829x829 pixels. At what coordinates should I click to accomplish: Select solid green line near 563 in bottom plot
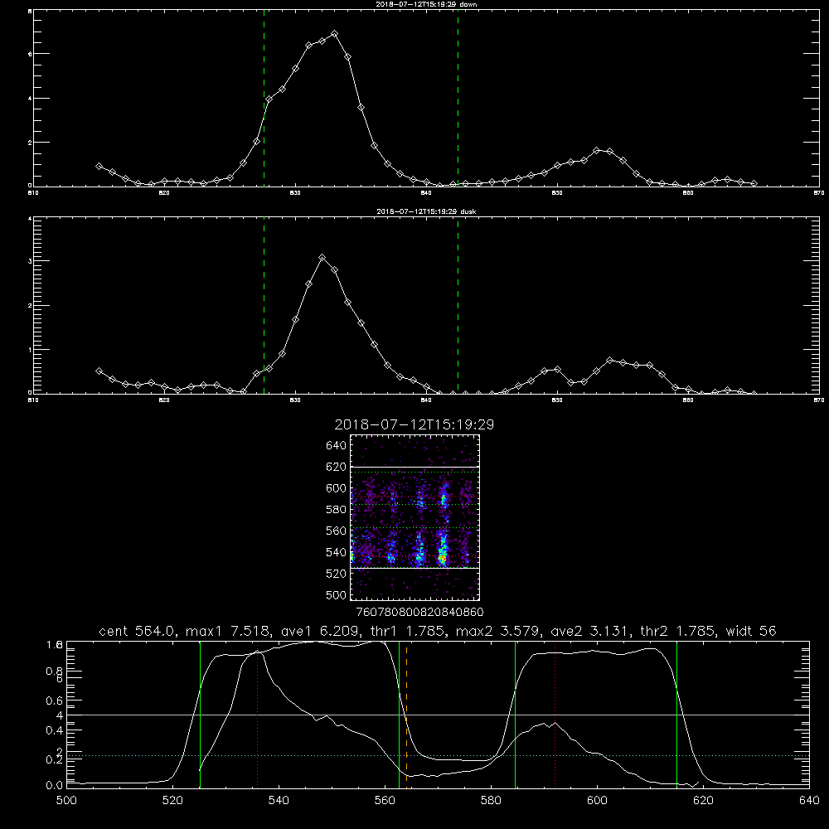tap(400, 715)
